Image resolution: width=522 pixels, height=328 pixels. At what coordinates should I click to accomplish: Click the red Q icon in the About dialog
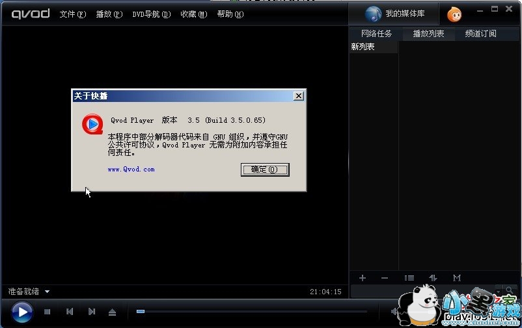tap(92, 124)
